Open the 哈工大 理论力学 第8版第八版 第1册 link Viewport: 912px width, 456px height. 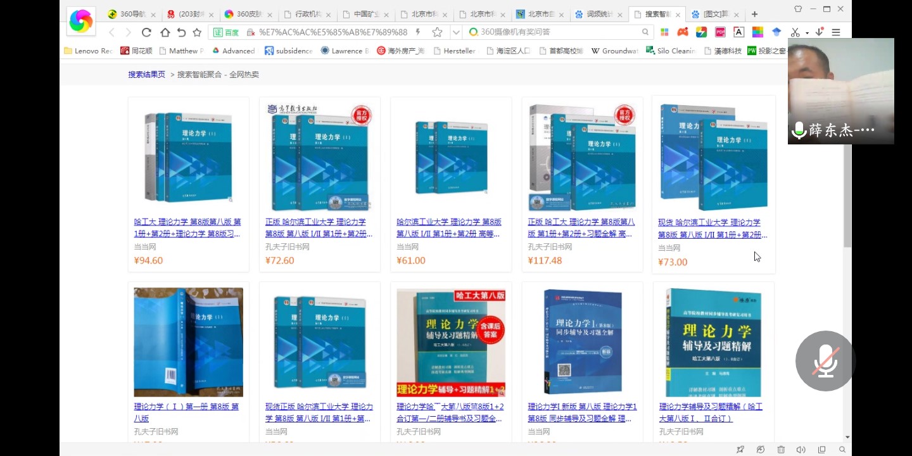pyautogui.click(x=187, y=228)
